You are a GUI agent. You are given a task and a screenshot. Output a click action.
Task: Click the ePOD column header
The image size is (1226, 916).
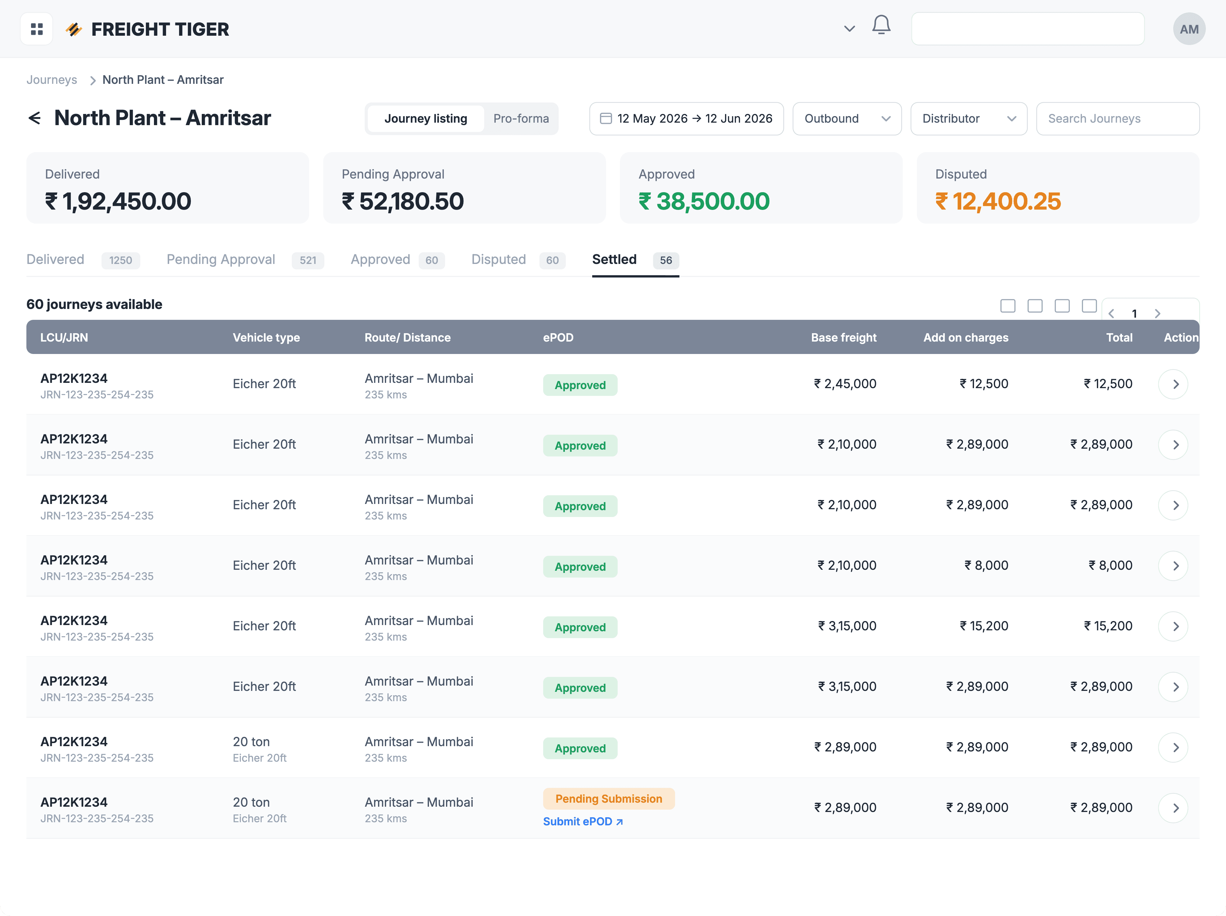point(558,338)
